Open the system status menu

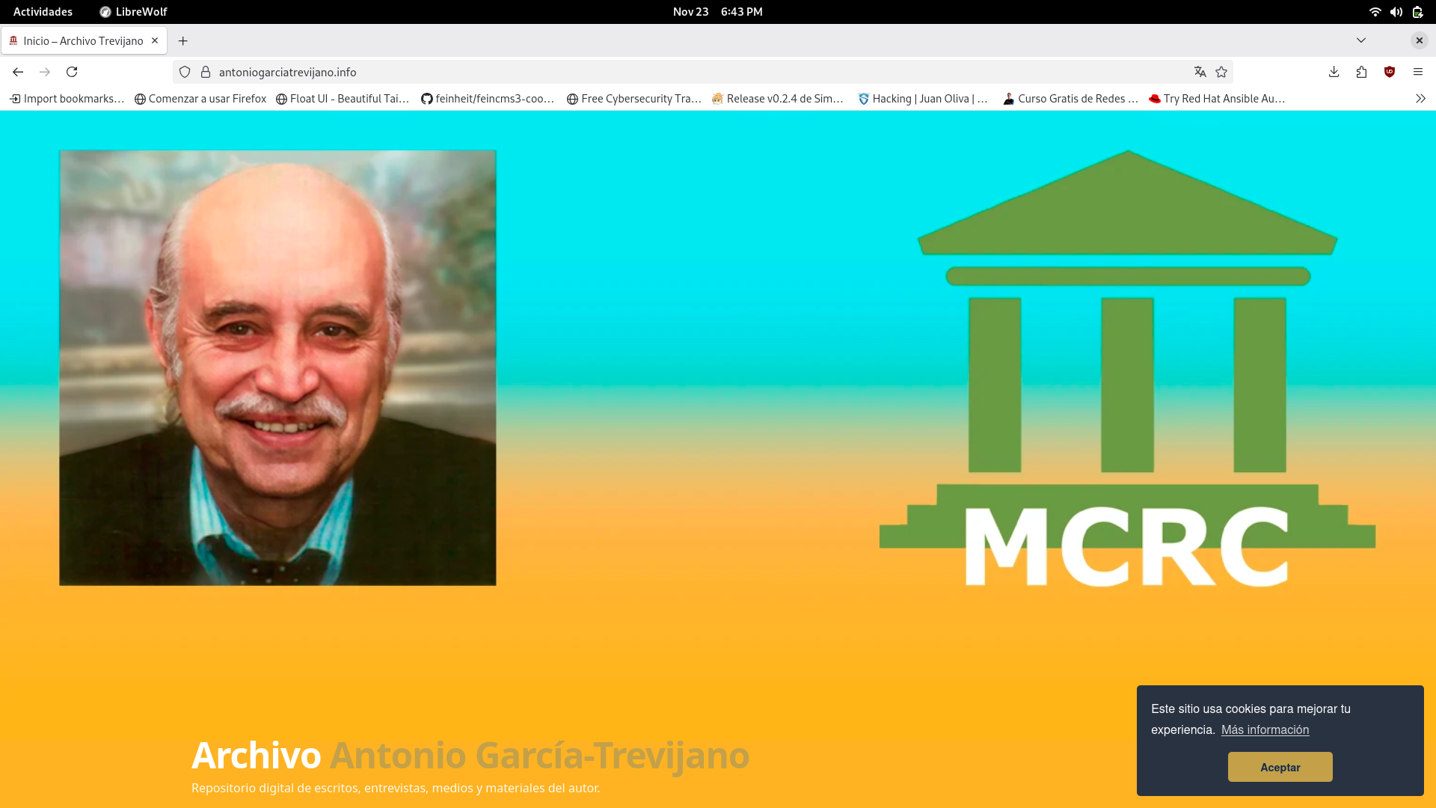tap(1396, 12)
